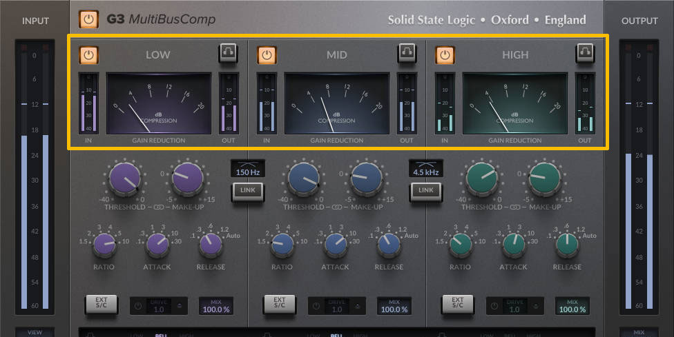
Task: Toggle MID band EXT S/C button
Action: click(280, 305)
